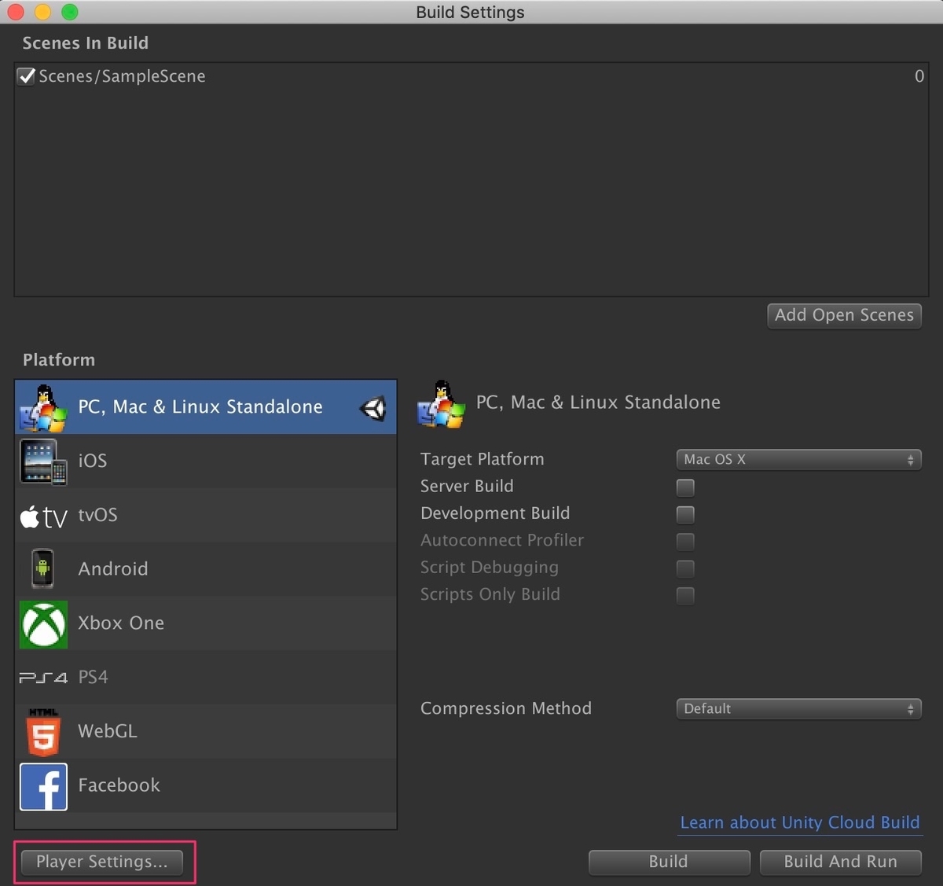This screenshot has height=886, width=943.
Task: Click the Build And Run button
Action: tap(840, 862)
